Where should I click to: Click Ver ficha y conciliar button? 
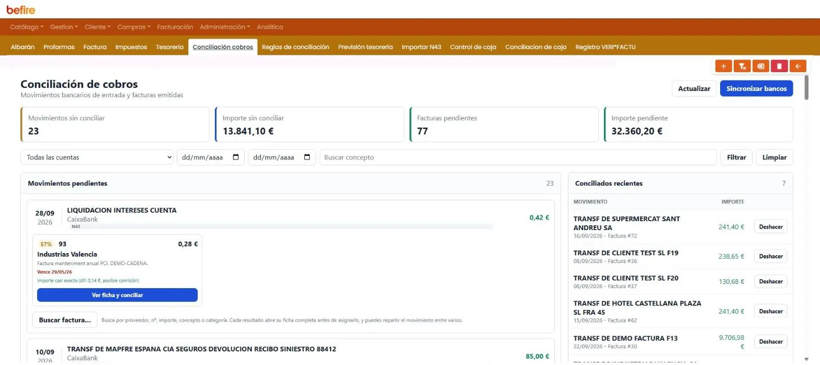point(117,295)
